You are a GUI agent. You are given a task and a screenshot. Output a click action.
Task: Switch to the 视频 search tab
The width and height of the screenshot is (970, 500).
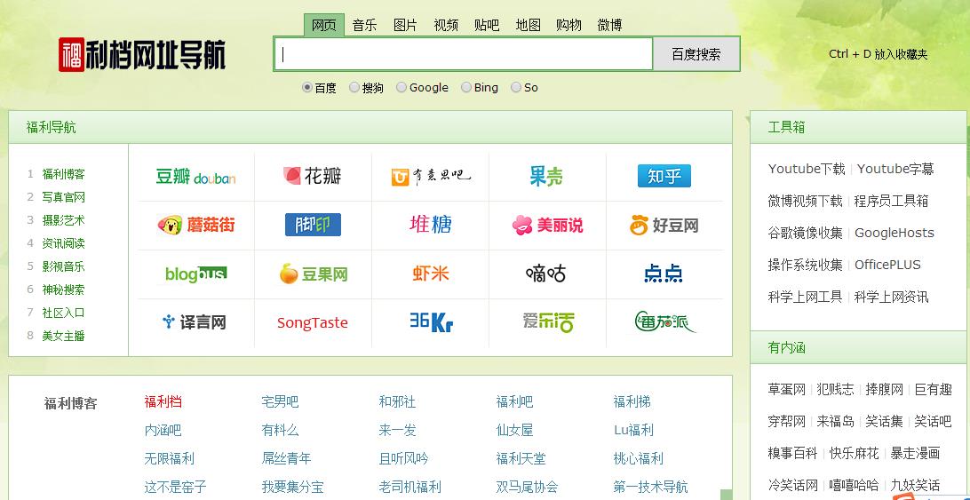tap(446, 26)
